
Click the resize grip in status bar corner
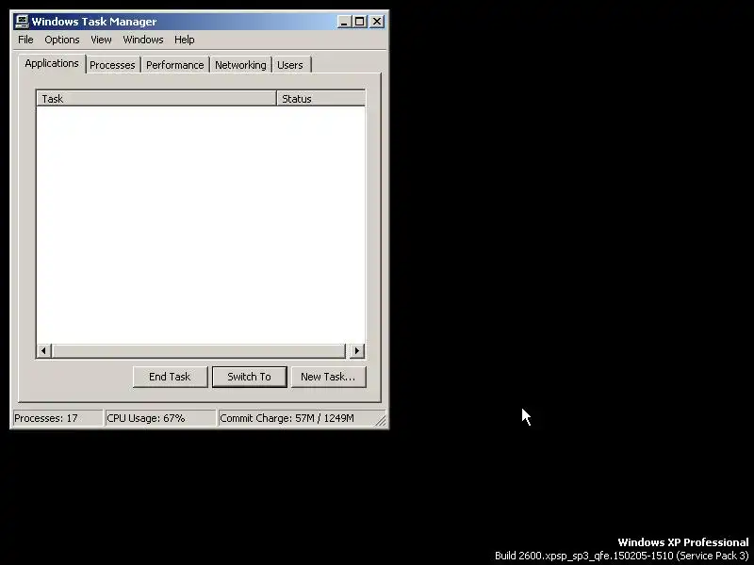click(381, 420)
